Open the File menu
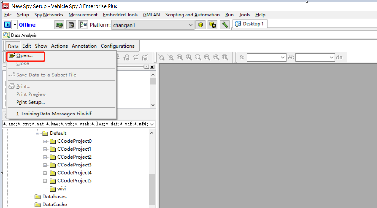This screenshot has width=377, height=208. click(8, 15)
